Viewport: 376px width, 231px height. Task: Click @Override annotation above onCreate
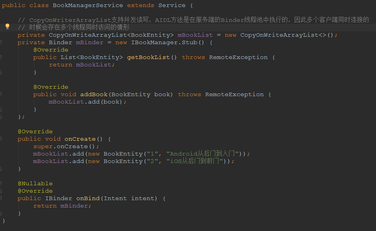35,132
